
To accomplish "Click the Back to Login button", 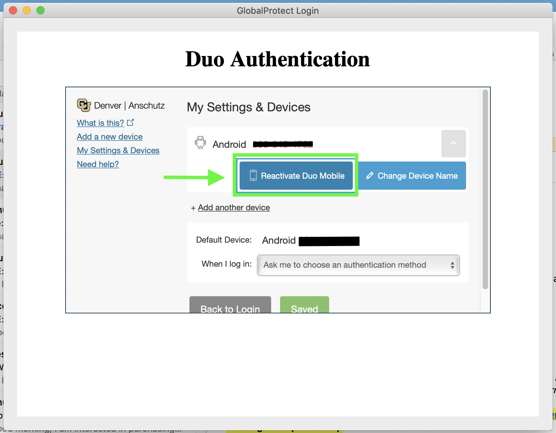I will pos(230,305).
